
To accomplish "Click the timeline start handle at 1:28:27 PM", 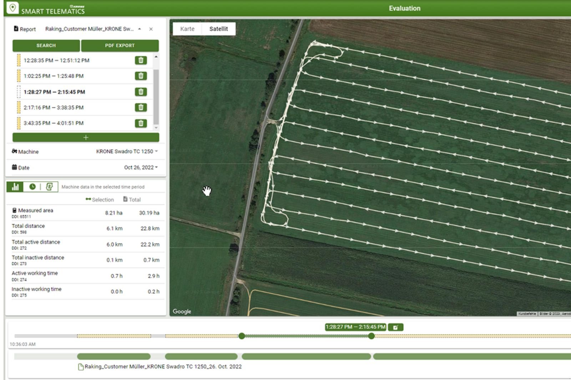I will [x=242, y=336].
